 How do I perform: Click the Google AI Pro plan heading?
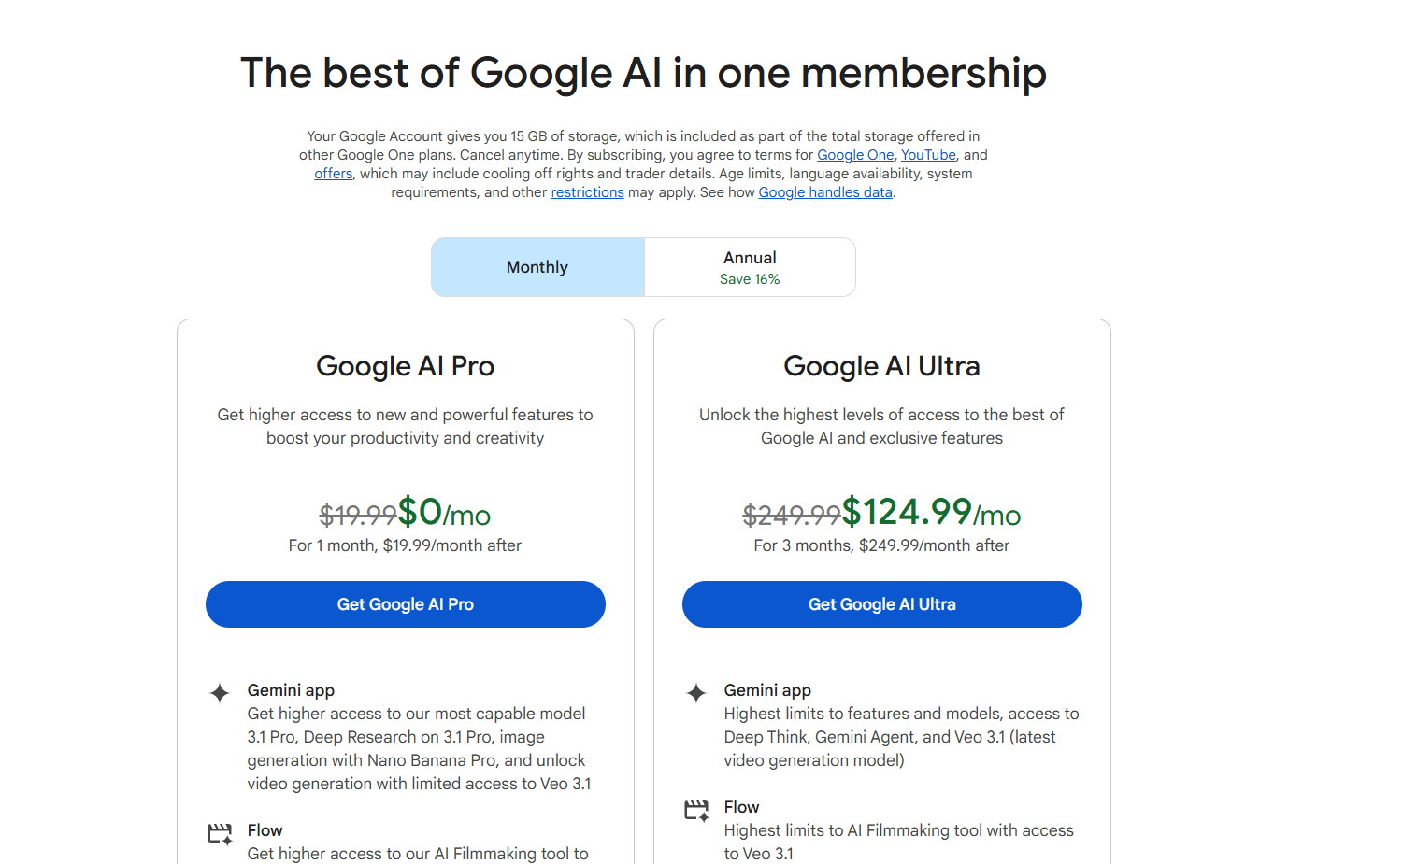pos(405,366)
